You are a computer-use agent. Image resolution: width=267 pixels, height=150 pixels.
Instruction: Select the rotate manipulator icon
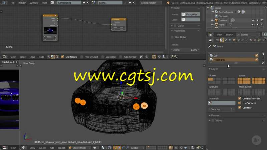click(x=123, y=148)
